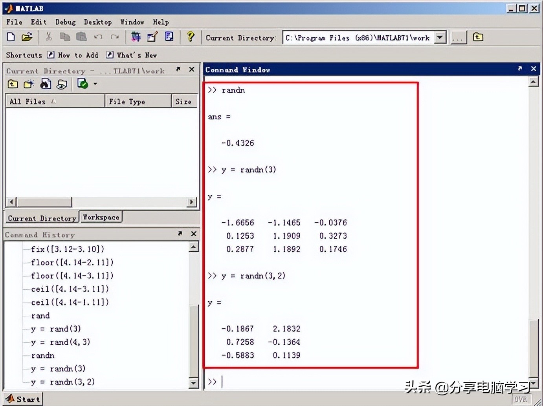Sort by the File Type column header

pos(138,101)
